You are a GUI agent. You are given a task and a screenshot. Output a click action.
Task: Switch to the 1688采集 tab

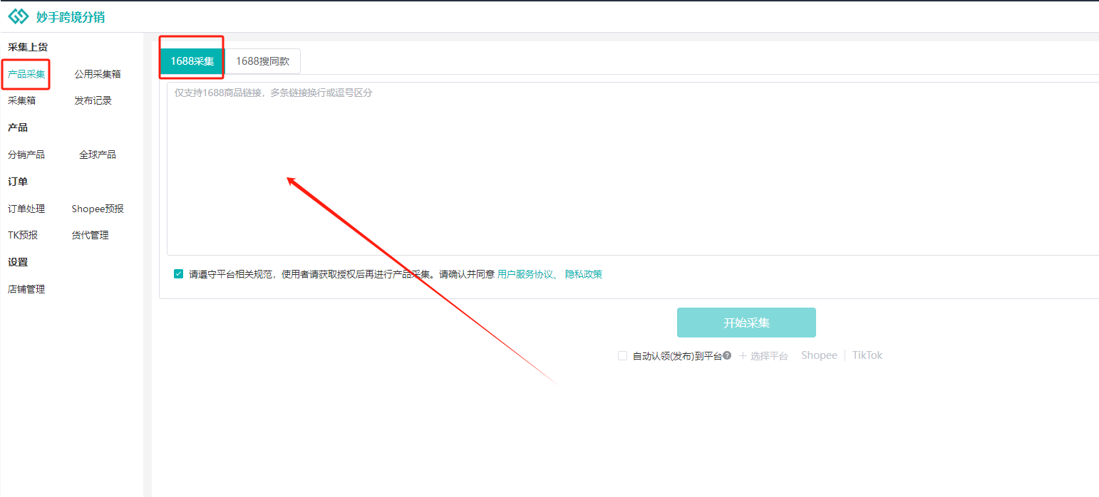(192, 61)
